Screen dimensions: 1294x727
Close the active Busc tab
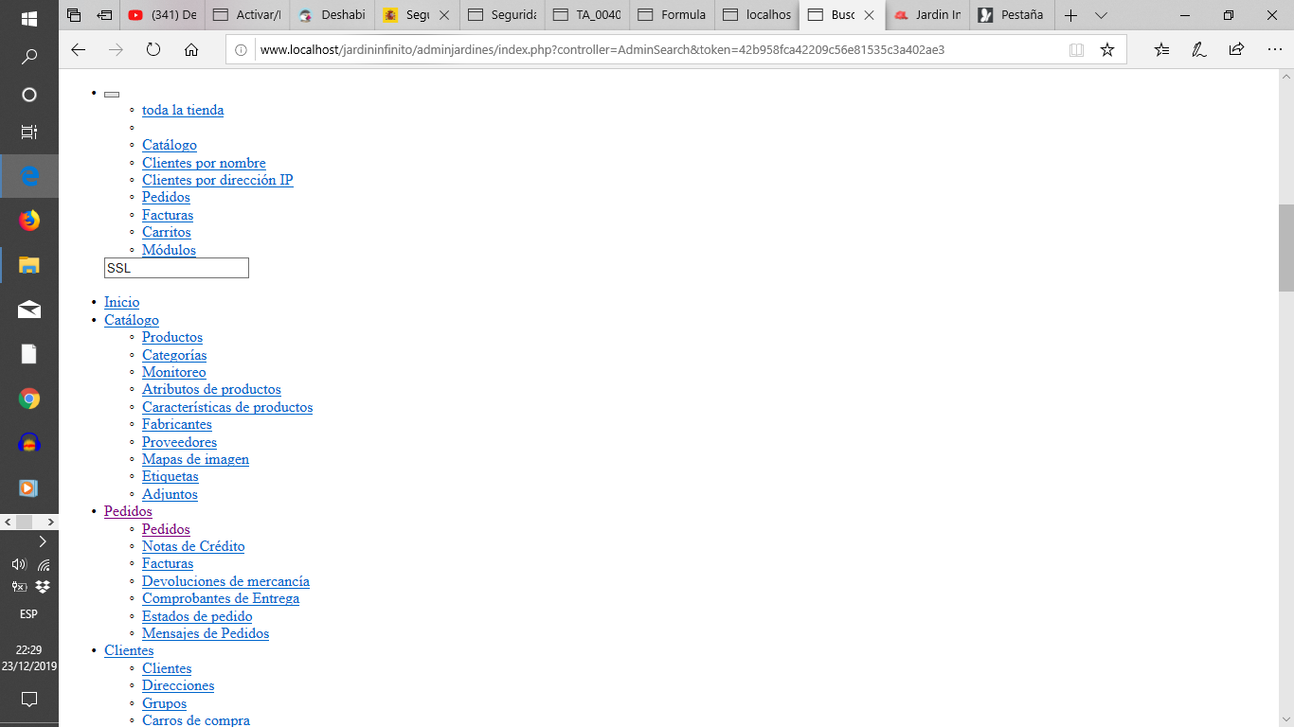coord(869,15)
